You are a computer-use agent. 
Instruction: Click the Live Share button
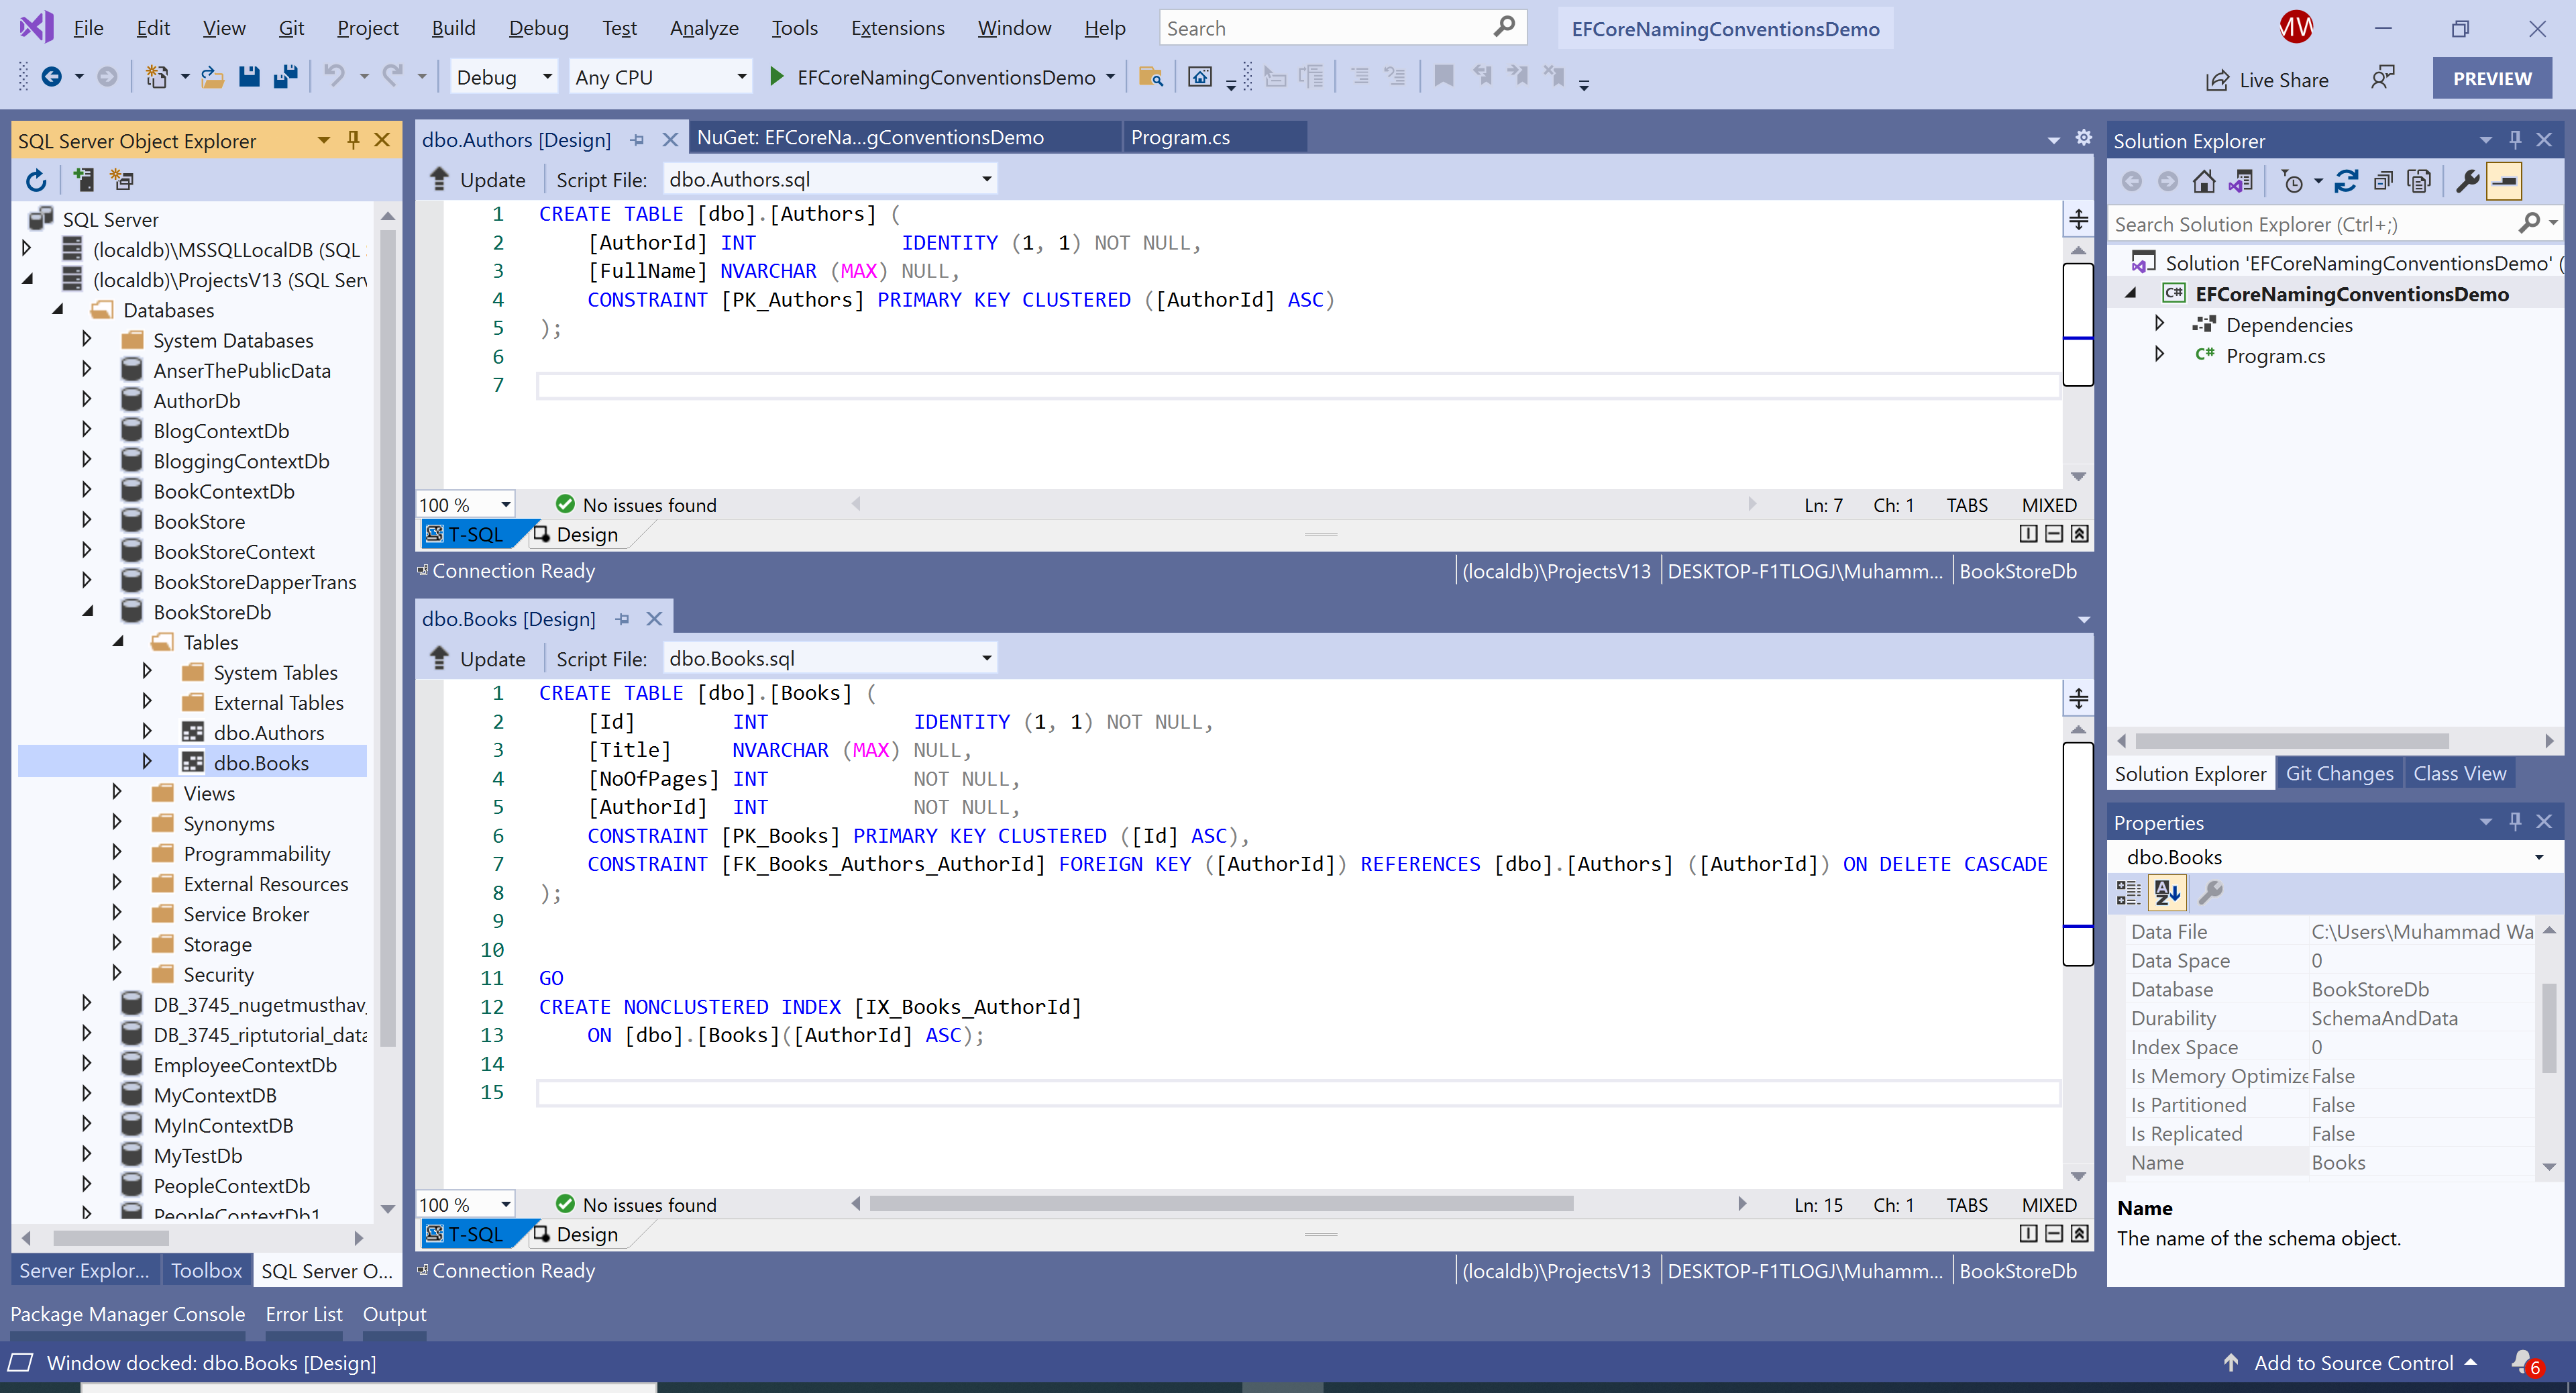2267,80
